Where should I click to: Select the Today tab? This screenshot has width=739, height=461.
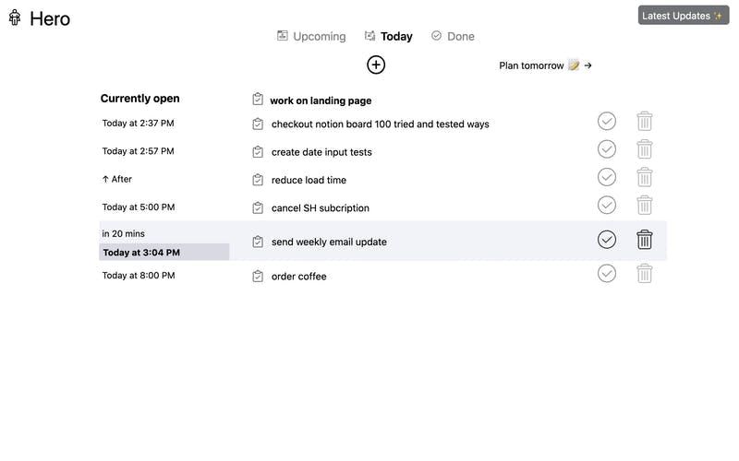coord(389,37)
